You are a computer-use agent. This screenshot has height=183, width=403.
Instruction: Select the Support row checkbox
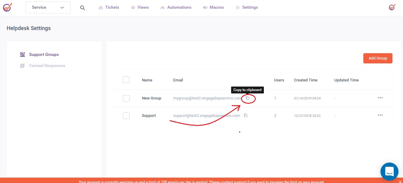coord(126,116)
